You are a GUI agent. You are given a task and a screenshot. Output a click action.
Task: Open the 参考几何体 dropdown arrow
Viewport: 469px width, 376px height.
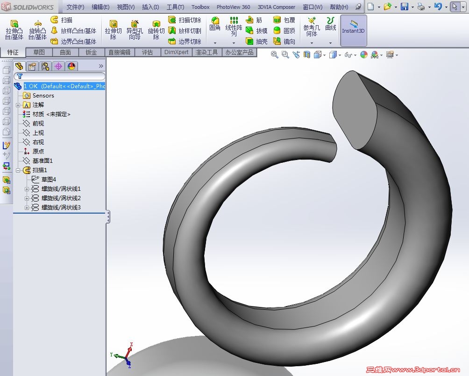pos(312,43)
